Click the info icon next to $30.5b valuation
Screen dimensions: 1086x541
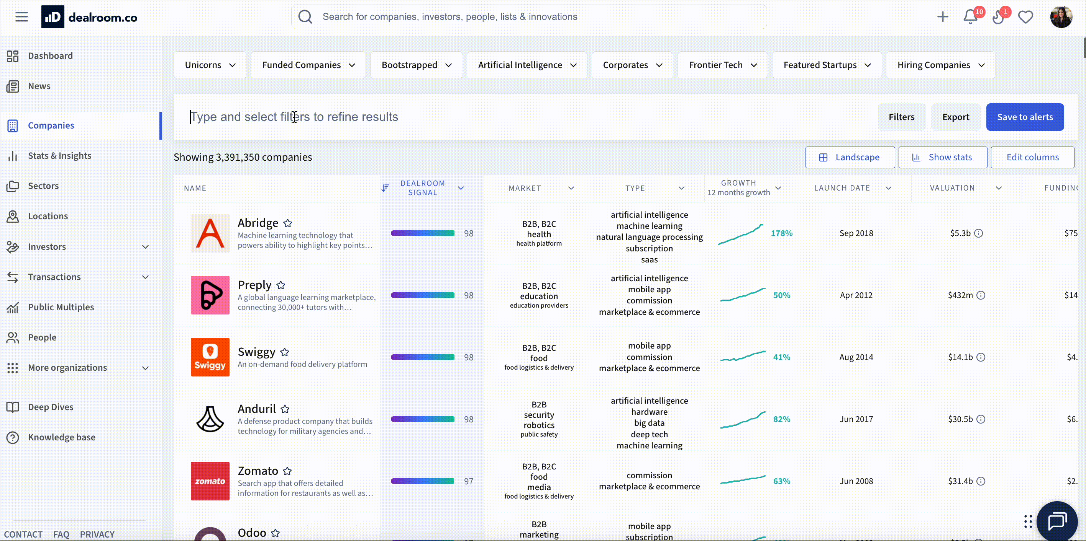click(x=981, y=419)
